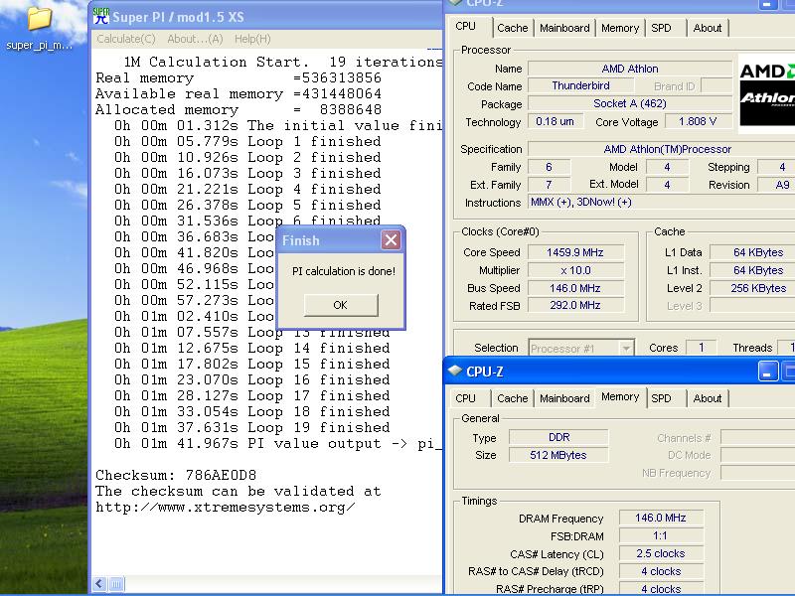This screenshot has height=596, width=795.
Task: Click the Rated FSB value 292.0 MHz
Action: coord(575,305)
